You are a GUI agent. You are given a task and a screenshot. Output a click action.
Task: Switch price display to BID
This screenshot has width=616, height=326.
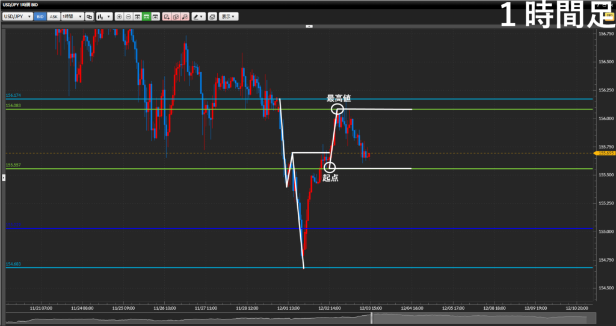point(40,16)
